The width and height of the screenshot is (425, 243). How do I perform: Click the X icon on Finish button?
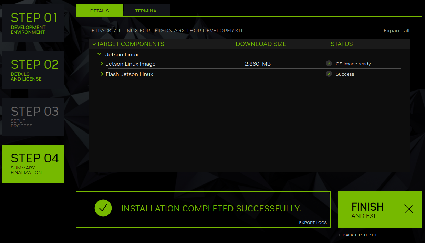pyautogui.click(x=408, y=209)
